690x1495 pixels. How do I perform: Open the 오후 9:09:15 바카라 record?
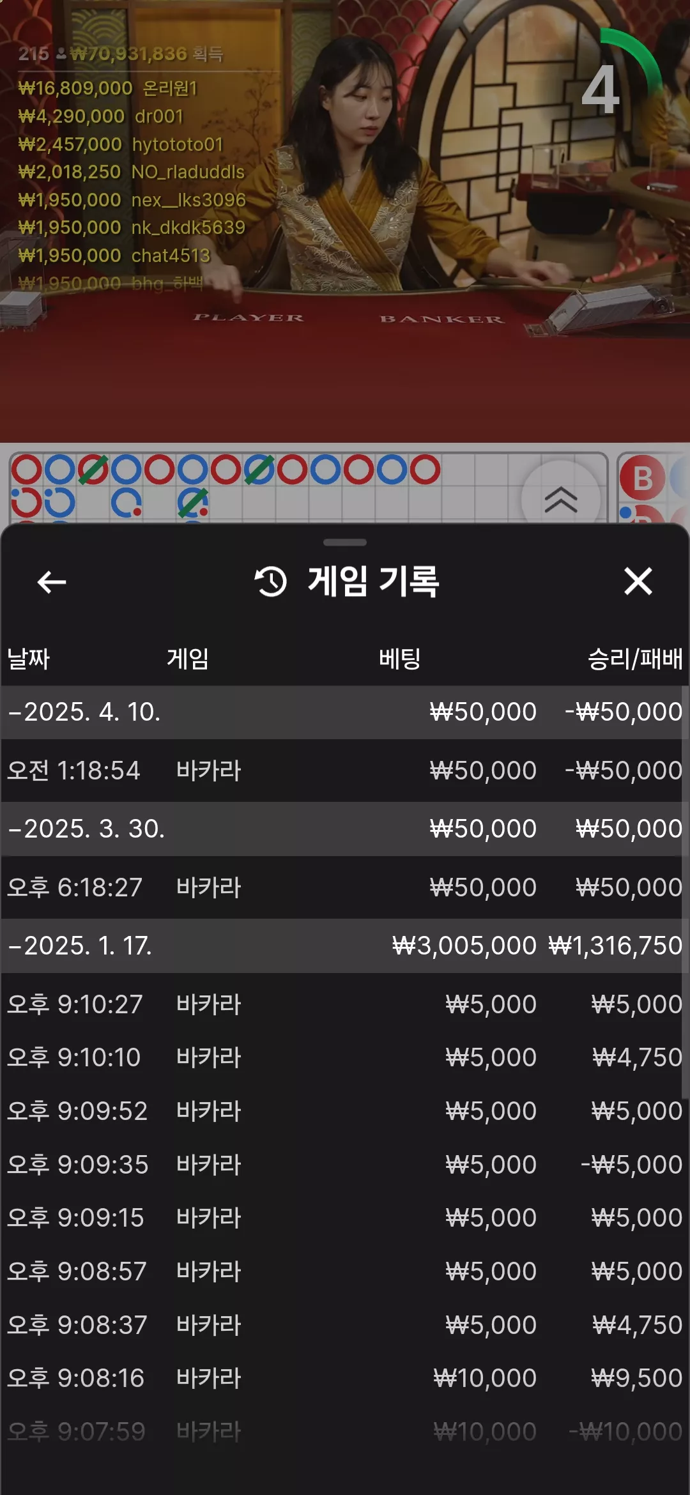point(345,1218)
